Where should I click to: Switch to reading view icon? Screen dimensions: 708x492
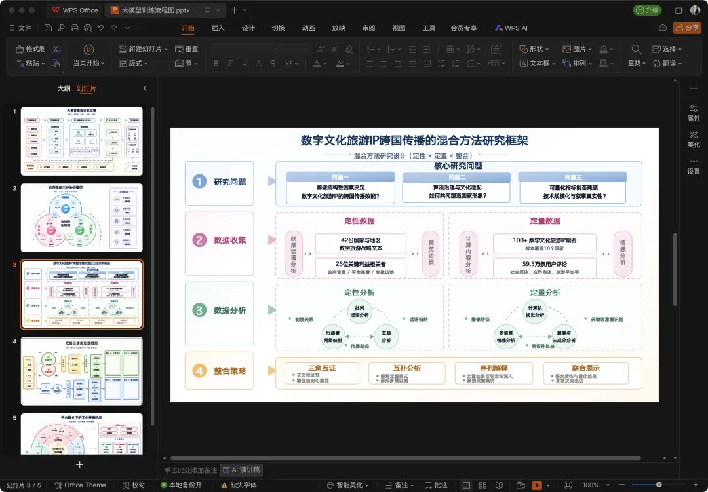tap(499, 485)
